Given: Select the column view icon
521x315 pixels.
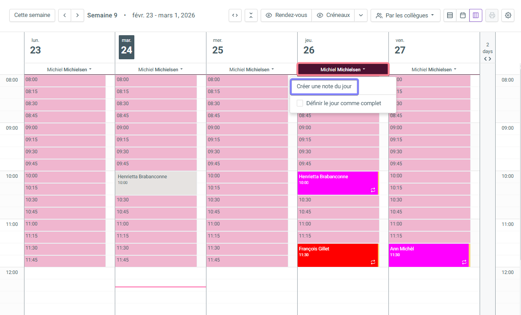Looking at the screenshot, I should pyautogui.click(x=476, y=15).
